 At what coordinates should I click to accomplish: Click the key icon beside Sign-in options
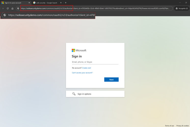click(x=74, y=94)
